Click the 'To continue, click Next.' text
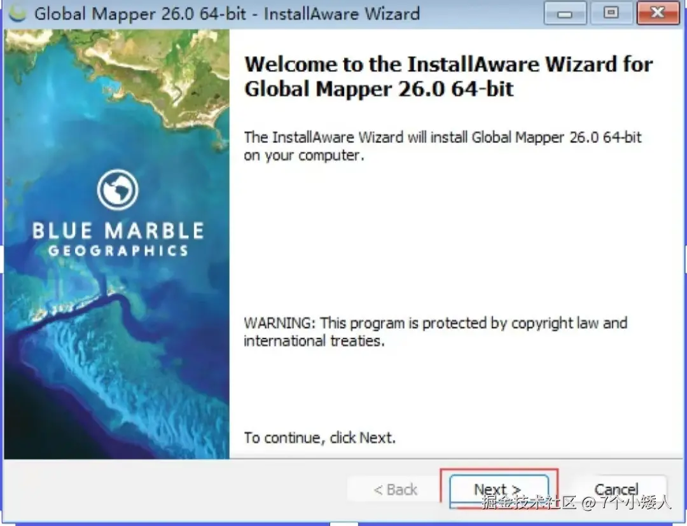687x526 pixels. click(x=320, y=438)
